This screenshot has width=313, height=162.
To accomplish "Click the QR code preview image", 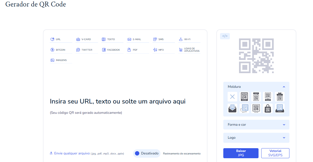I will coord(256,56).
